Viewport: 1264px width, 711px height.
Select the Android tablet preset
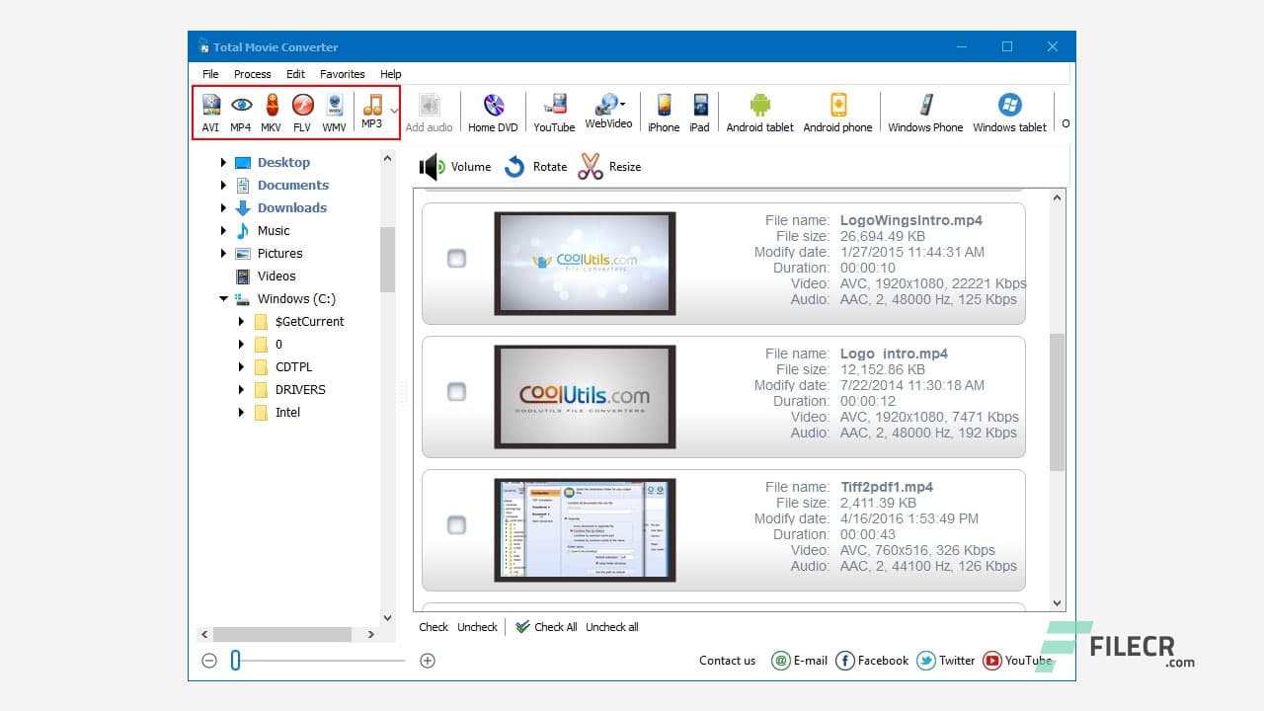coord(759,111)
